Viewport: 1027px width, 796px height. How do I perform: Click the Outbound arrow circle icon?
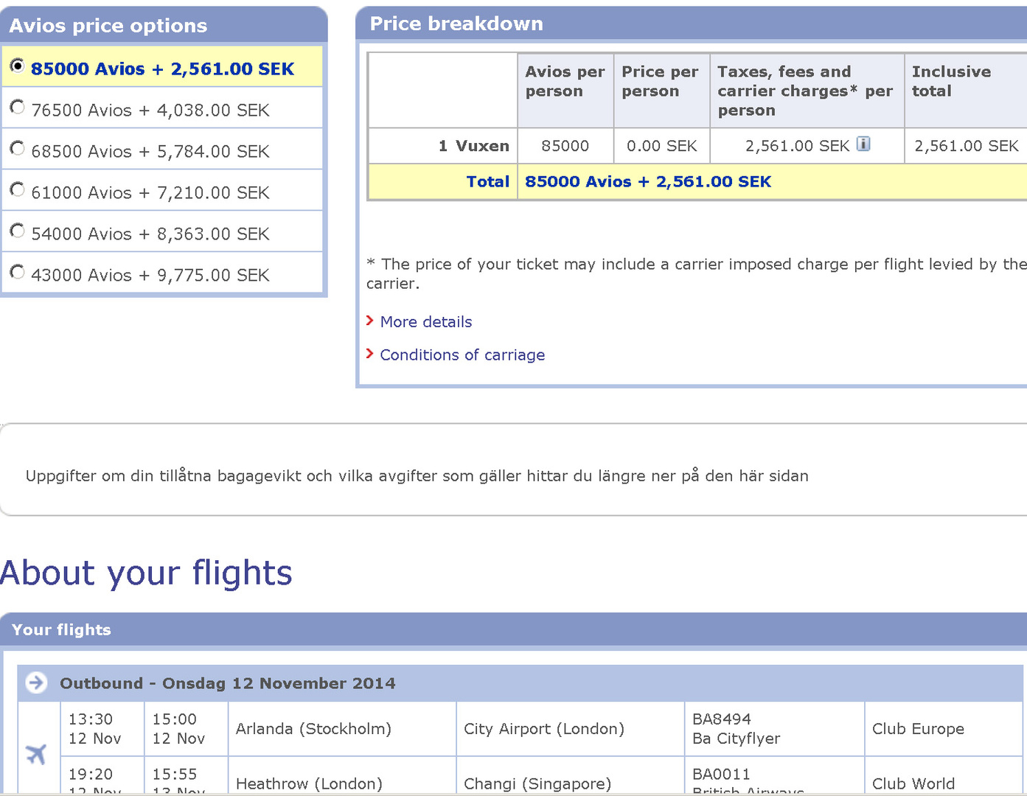click(x=36, y=682)
